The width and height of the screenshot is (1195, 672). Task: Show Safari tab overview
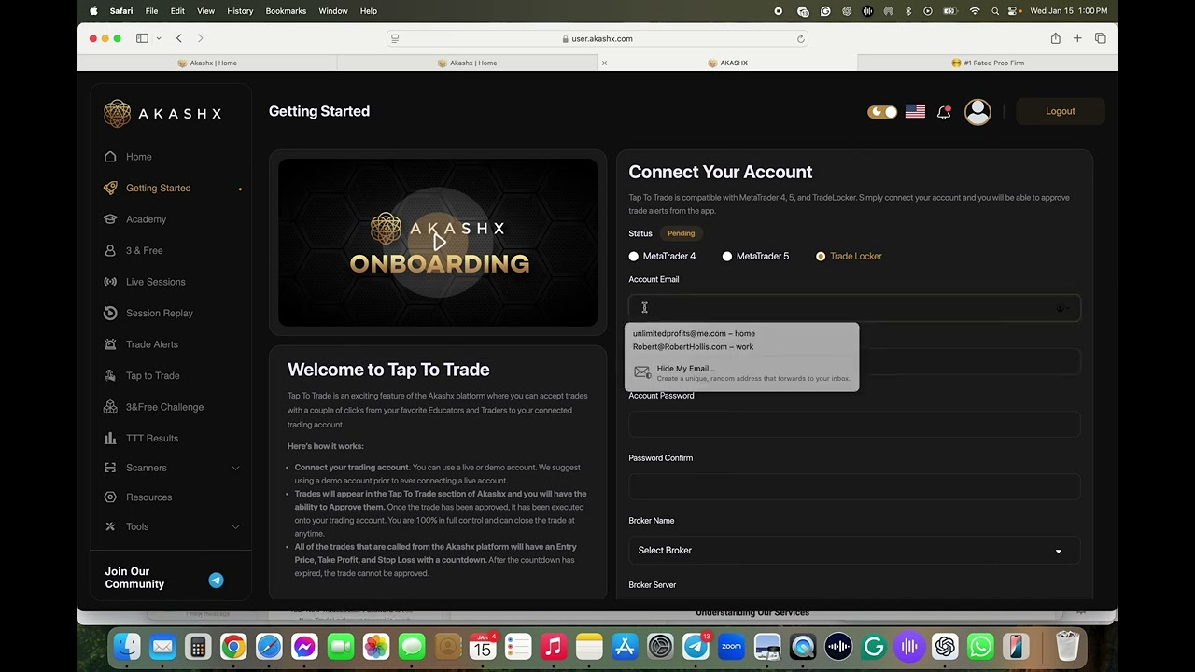pos(1100,38)
